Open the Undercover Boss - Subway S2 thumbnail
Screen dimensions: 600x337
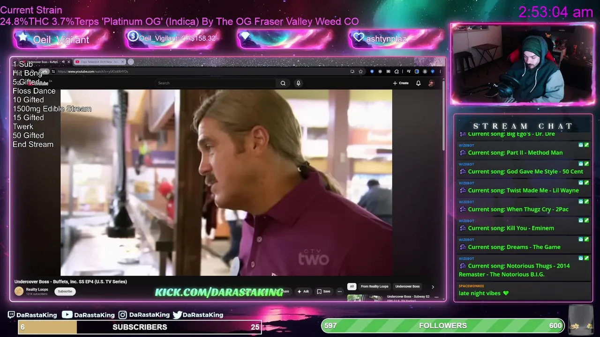point(366,298)
